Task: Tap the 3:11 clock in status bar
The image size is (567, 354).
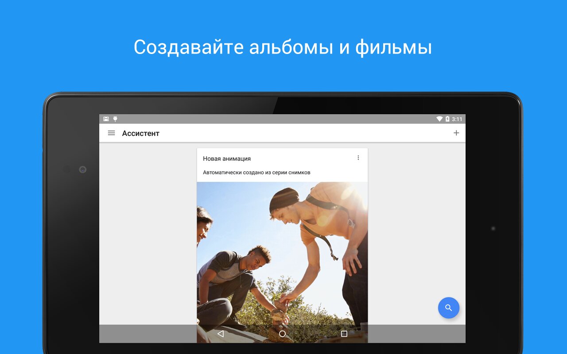Action: [457, 119]
